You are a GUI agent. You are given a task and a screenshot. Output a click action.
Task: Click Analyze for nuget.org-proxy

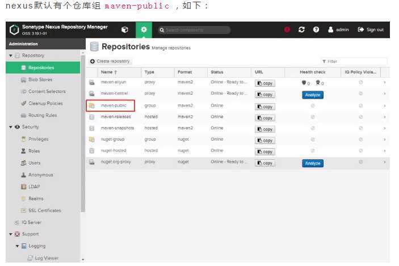coord(313,163)
